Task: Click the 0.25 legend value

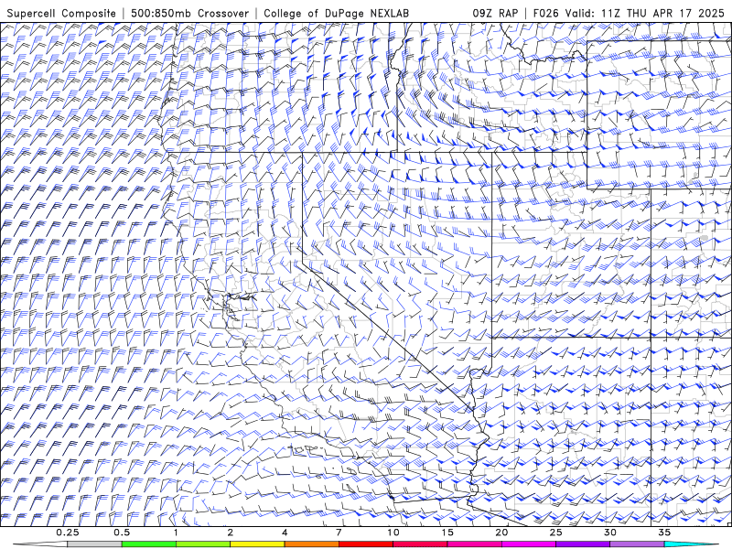Action: (68, 533)
